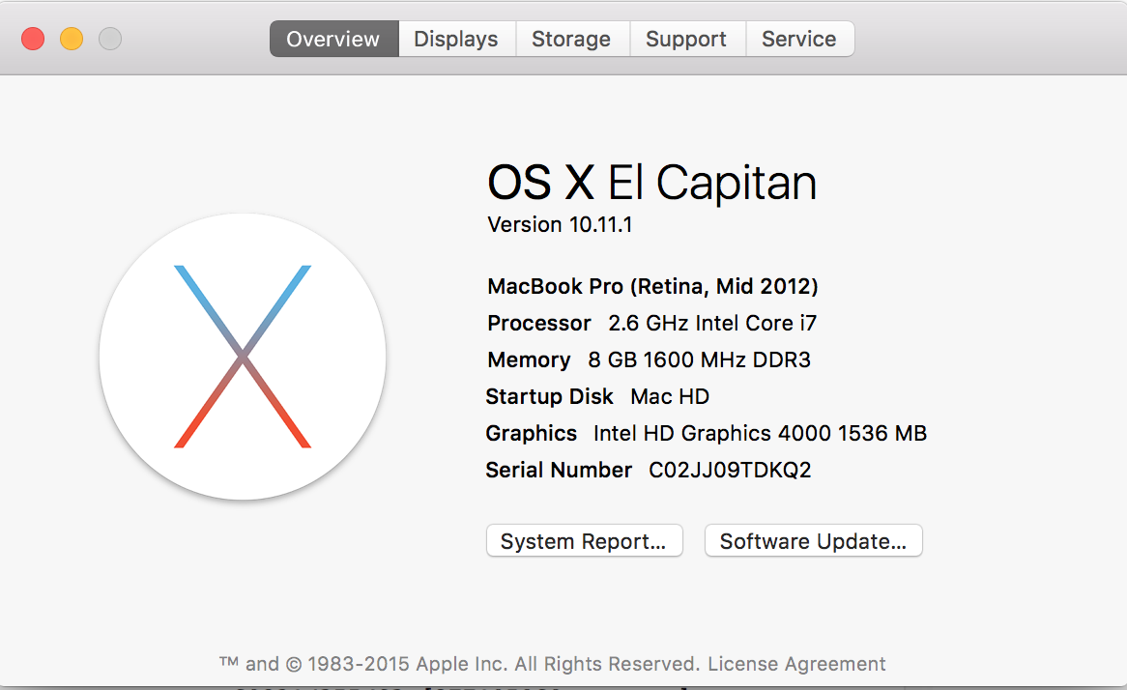Open the License Agreement link
This screenshot has height=690, width=1127.
[x=796, y=664]
